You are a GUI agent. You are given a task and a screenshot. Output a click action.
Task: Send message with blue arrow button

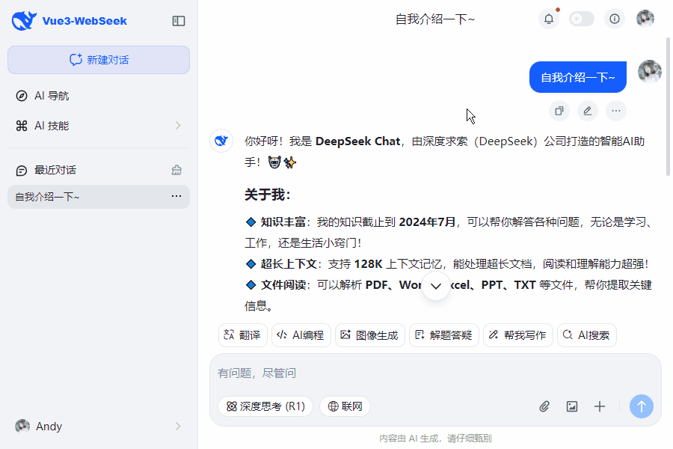[642, 406]
